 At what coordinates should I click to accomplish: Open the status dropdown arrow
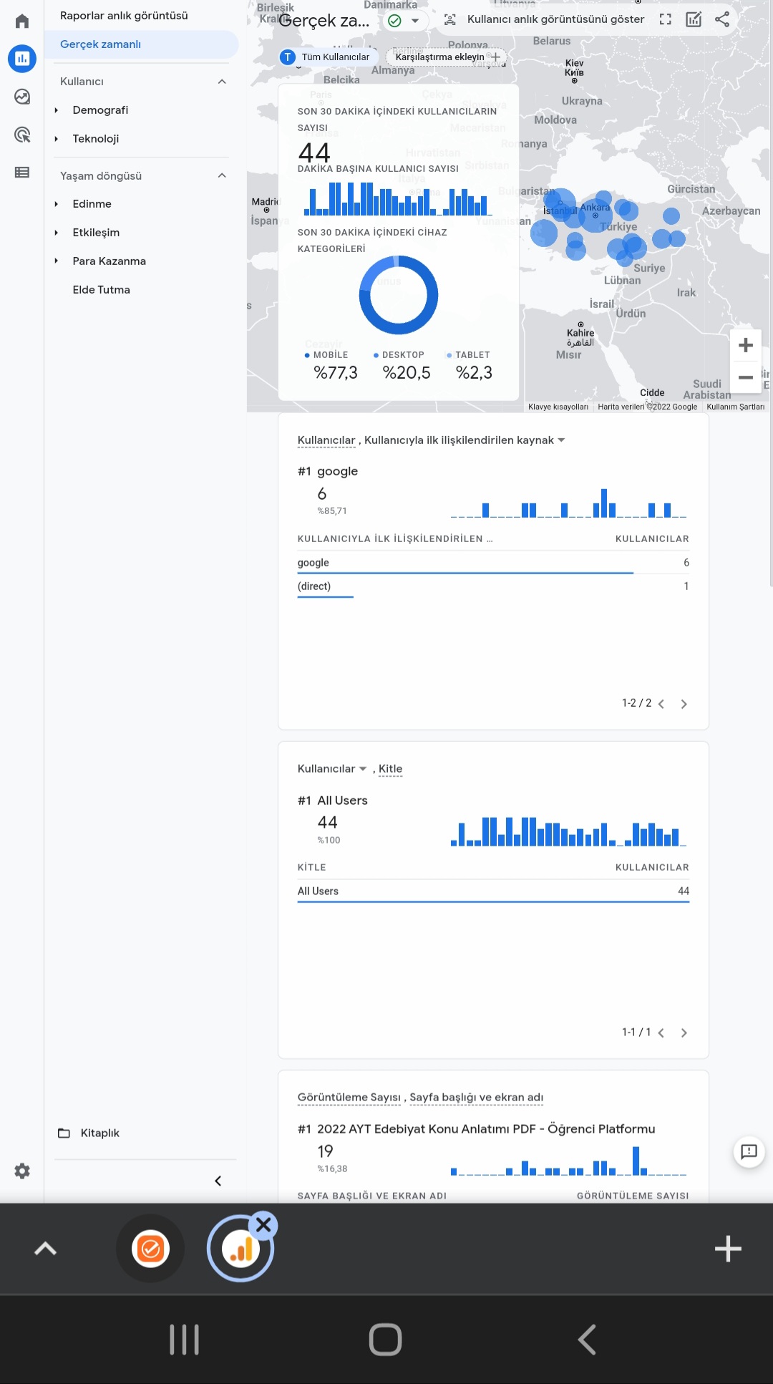(415, 21)
